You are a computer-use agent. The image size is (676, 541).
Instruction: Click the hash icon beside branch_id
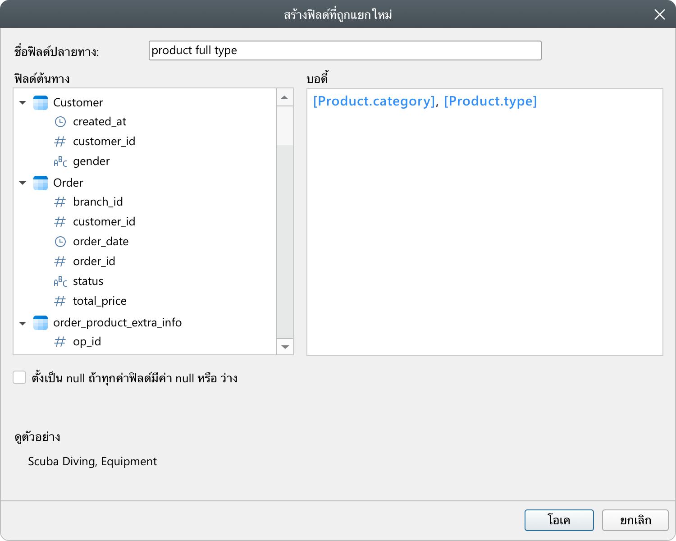[60, 202]
